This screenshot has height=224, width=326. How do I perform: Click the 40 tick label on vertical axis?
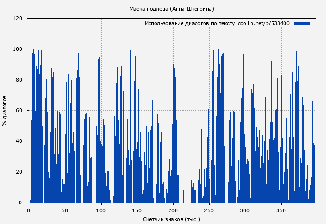click(x=19, y=141)
